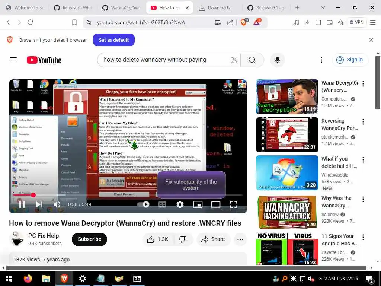381x286 pixels.
Task: Click the cast/install screen icon in address bar
Action: coord(218,22)
